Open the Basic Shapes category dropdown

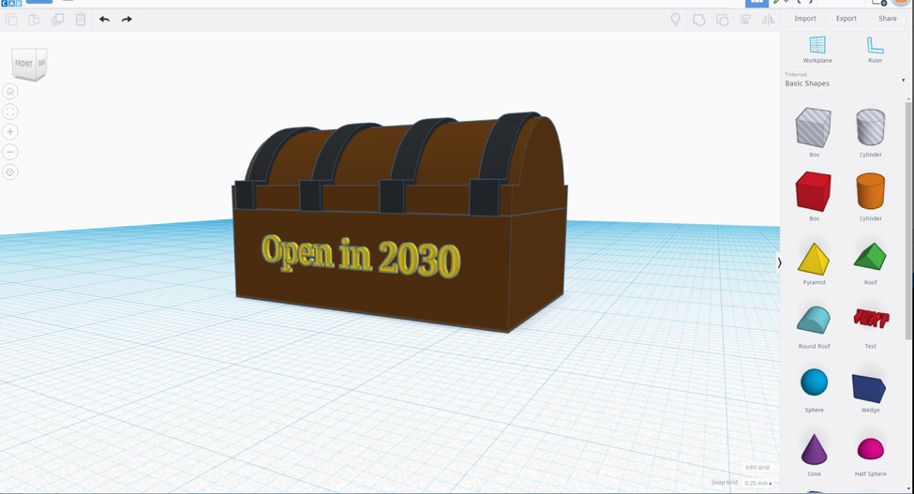pyautogui.click(x=846, y=81)
